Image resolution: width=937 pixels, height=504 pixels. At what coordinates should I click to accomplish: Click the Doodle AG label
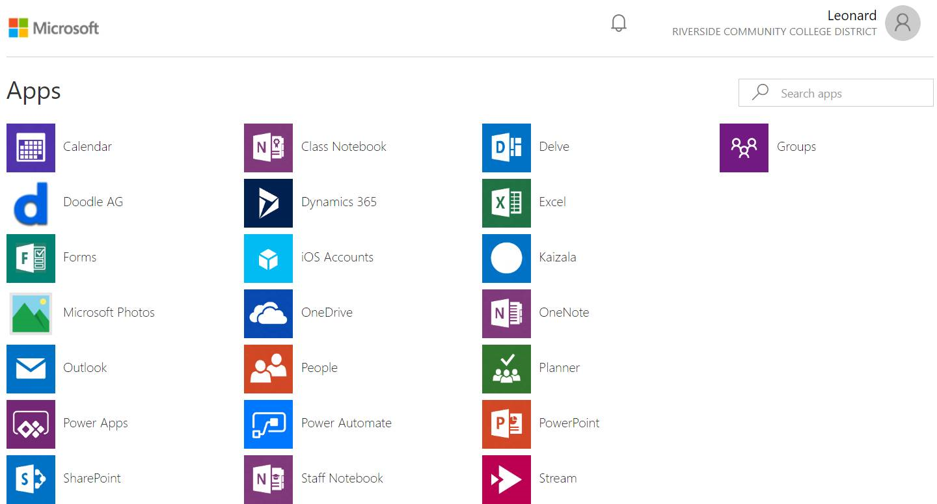tap(92, 202)
